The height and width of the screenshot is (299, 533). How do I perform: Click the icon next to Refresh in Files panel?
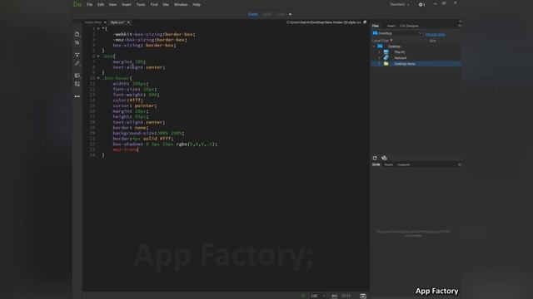(x=385, y=158)
